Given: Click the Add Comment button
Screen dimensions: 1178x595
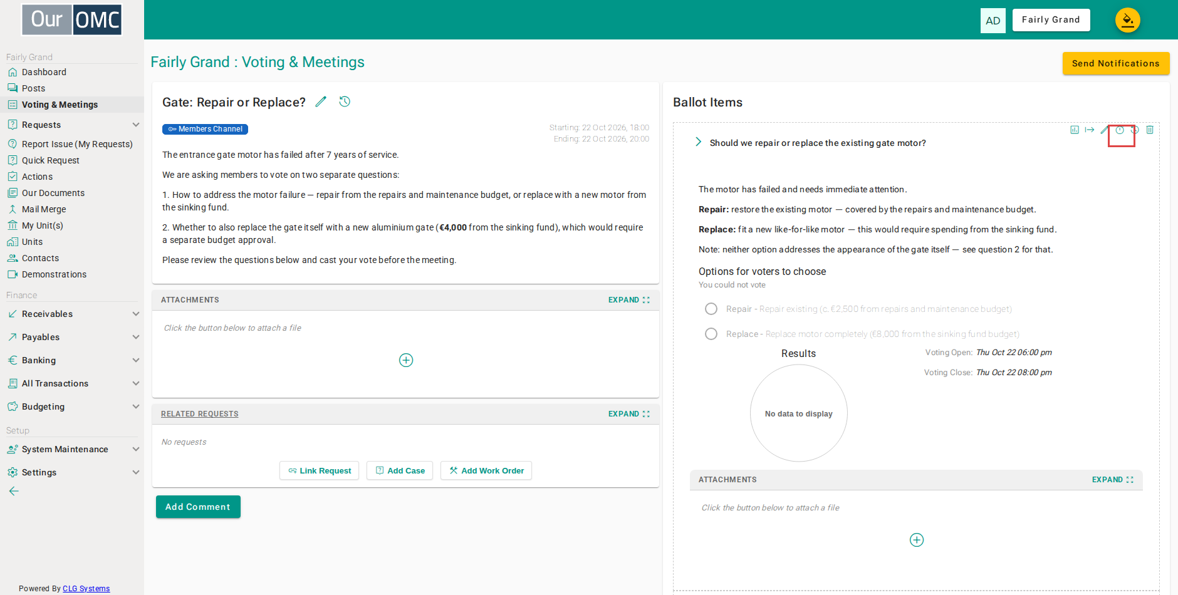Looking at the screenshot, I should click(x=198, y=507).
